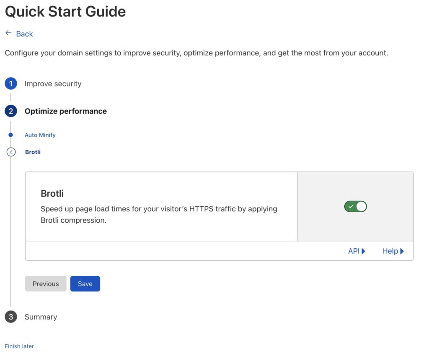Image resolution: width=429 pixels, height=356 pixels.
Task: Select the step 3 Summary circle icon
Action: (11, 317)
